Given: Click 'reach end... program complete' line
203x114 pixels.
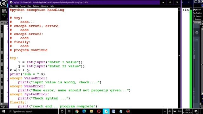Looking at the screenshot, I should coord(58,106).
